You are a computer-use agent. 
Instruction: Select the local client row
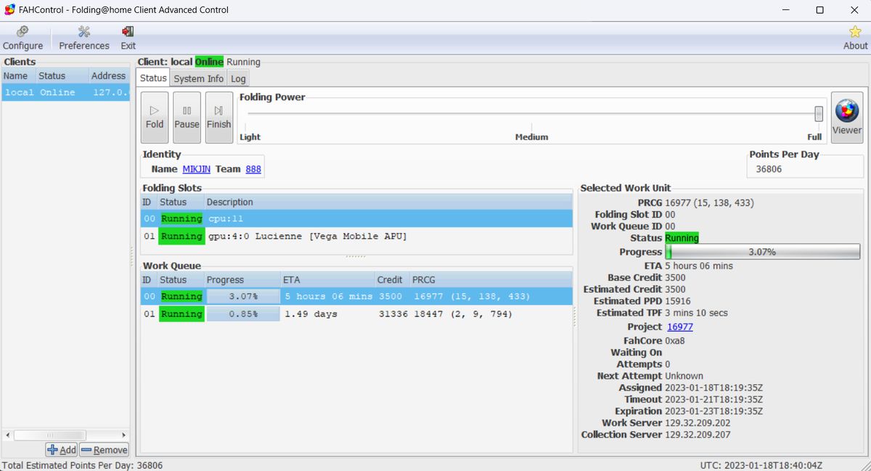click(65, 92)
